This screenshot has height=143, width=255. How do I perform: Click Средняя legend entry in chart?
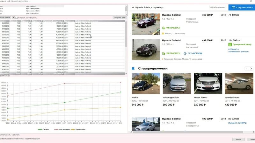pos(43,129)
